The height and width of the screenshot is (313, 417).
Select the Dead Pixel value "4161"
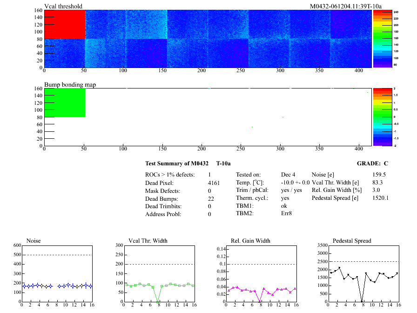coord(214,183)
